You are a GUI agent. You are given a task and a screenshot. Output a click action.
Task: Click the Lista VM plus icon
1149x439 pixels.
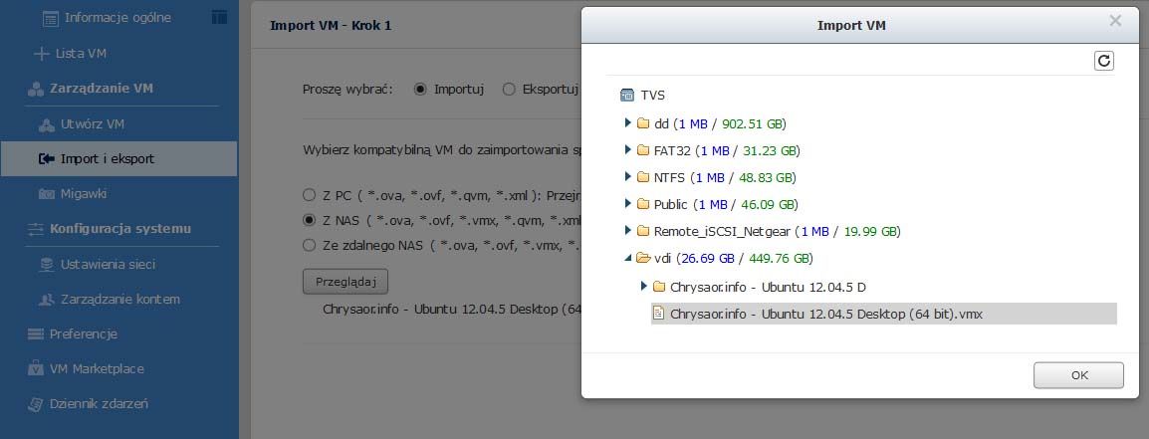point(41,54)
